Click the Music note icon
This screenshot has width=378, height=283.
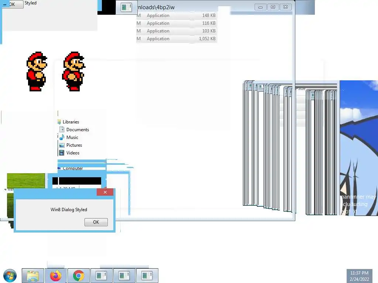pos(62,137)
